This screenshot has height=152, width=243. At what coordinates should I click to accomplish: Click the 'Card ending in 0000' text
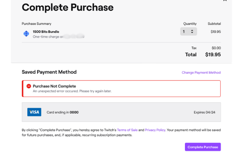[62, 112]
